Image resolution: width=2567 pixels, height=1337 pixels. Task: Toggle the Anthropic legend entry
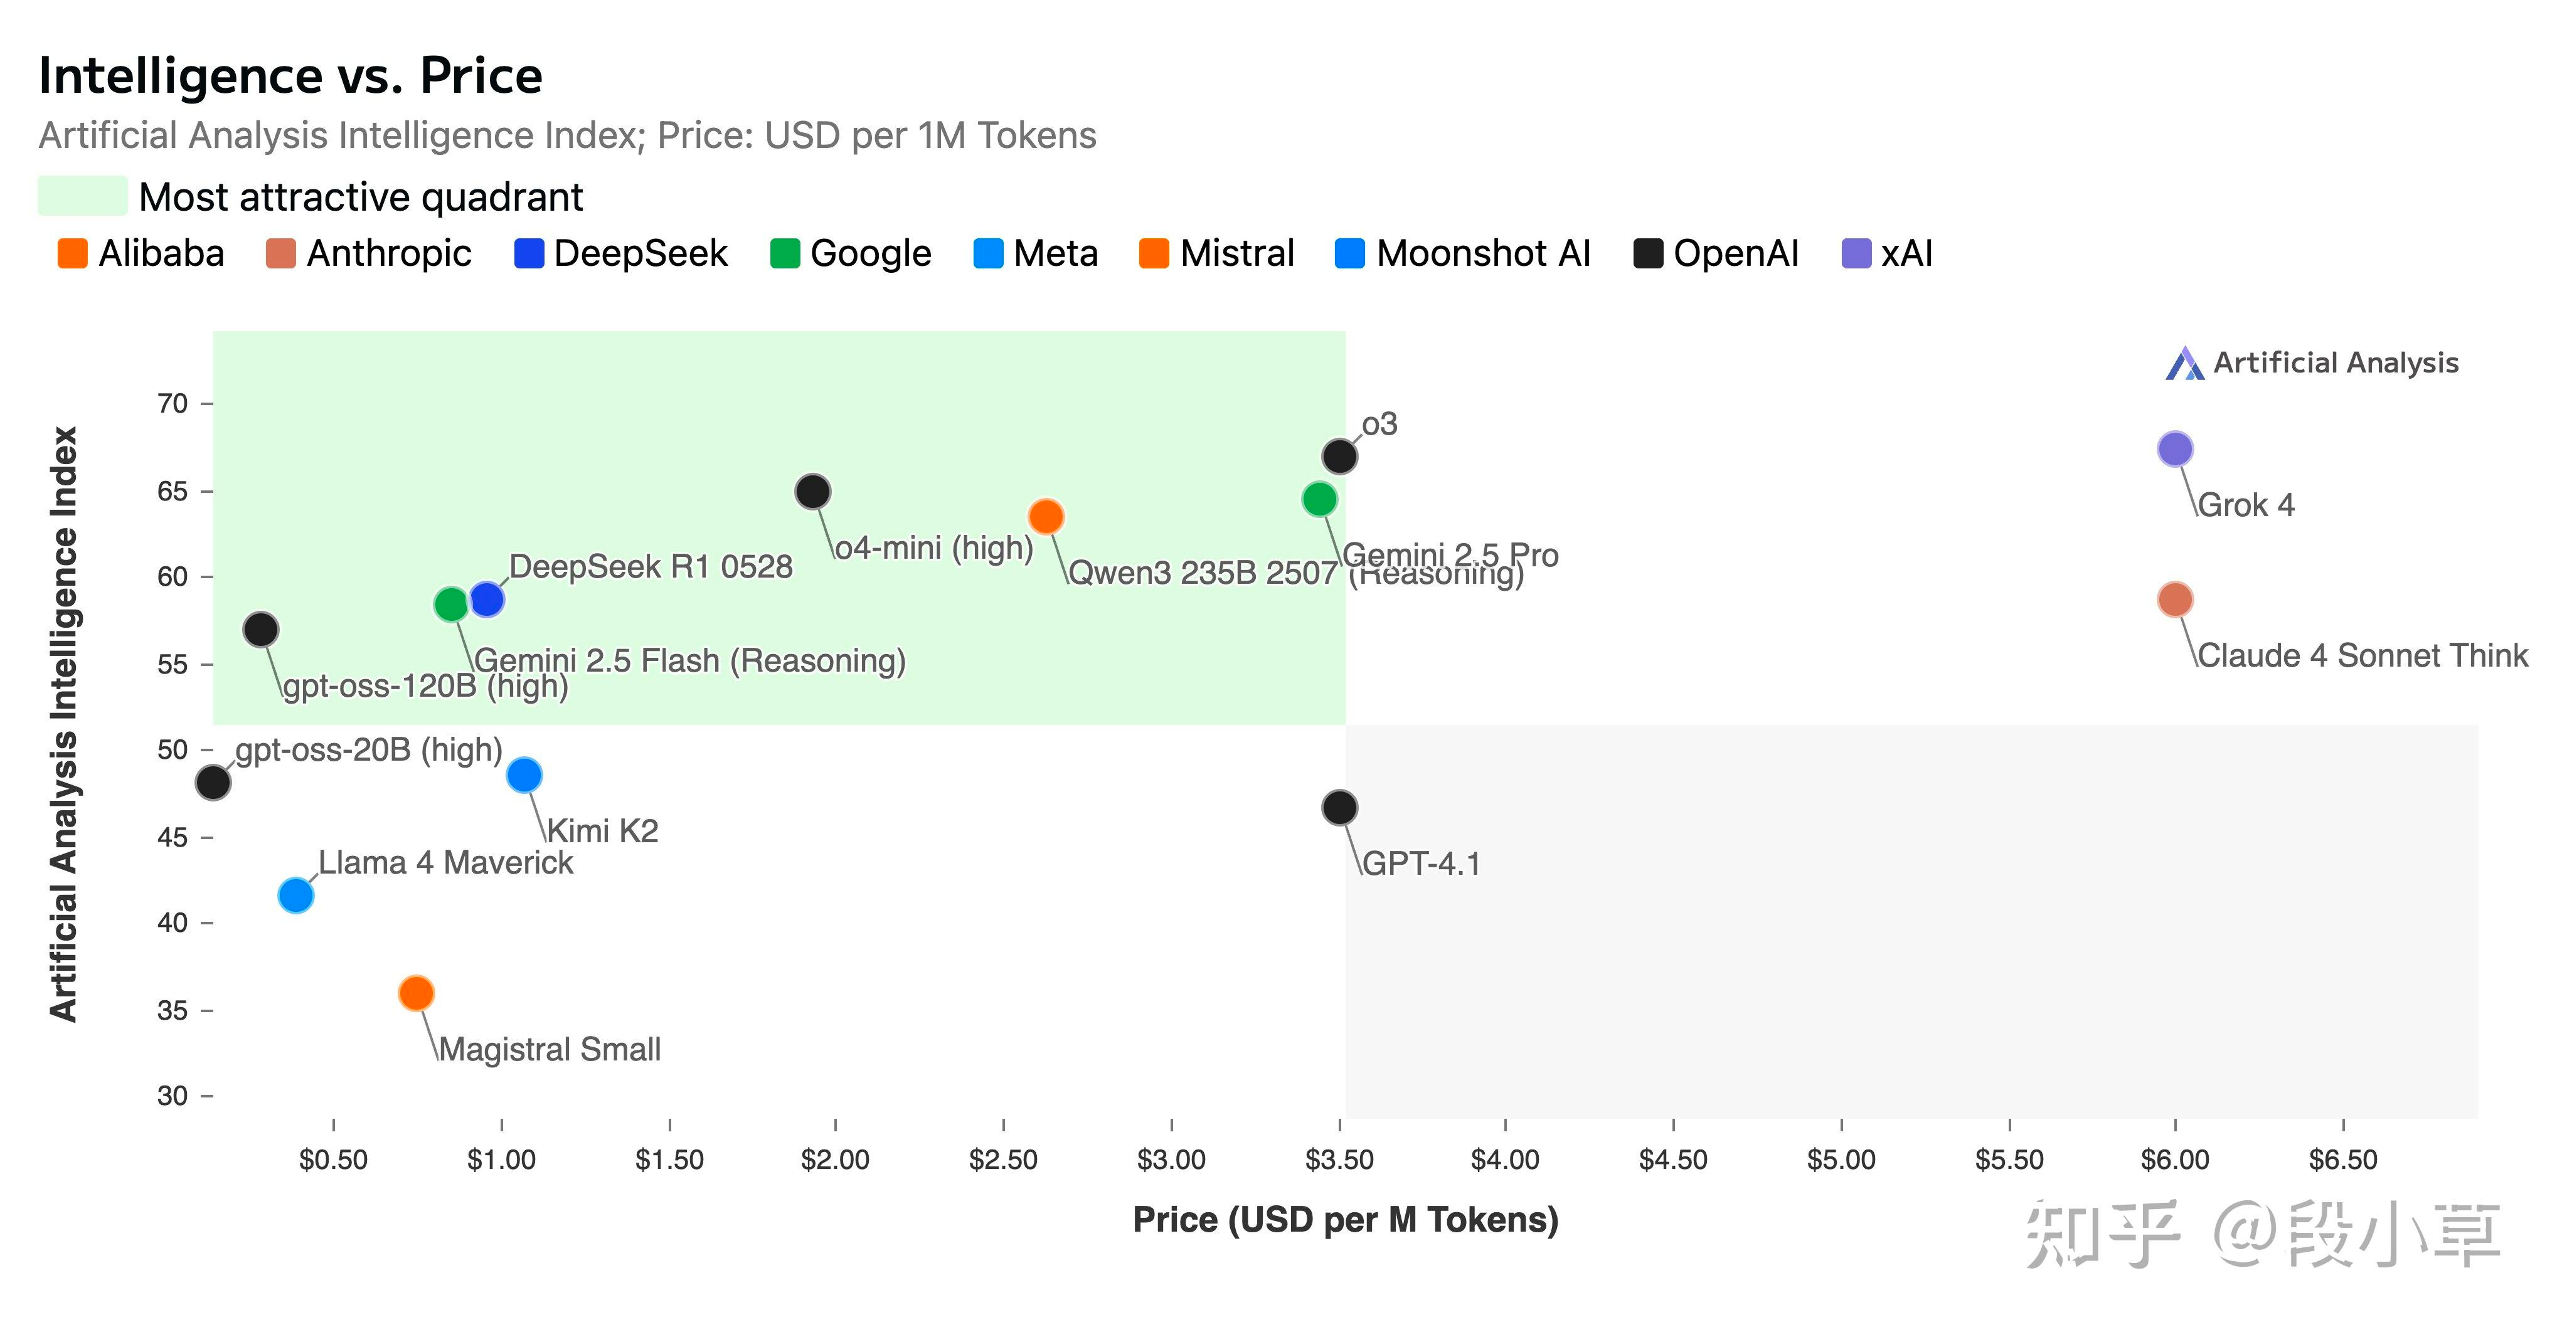click(x=368, y=254)
